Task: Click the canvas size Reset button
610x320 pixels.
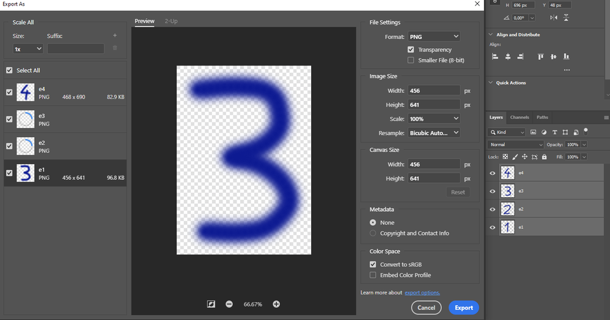Action: pyautogui.click(x=458, y=192)
